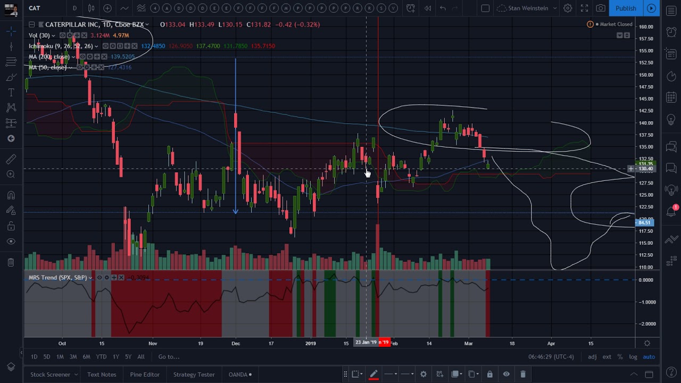The width and height of the screenshot is (681, 383).
Task: Toggle magnet mode in left toolbar
Action: click(x=11, y=195)
